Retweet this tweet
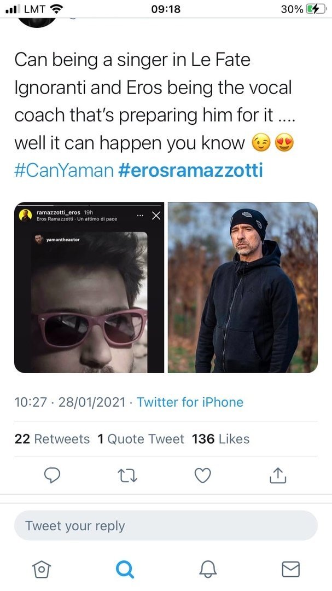The width and height of the screenshot is (332, 591). point(127,476)
